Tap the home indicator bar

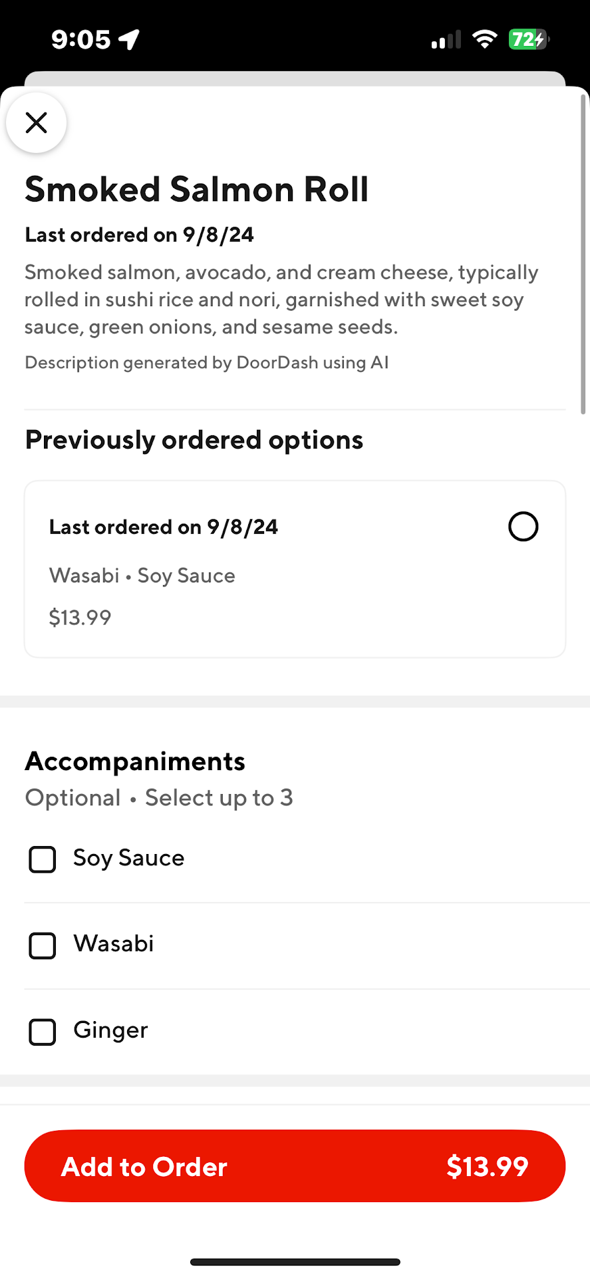pyautogui.click(x=295, y=1262)
